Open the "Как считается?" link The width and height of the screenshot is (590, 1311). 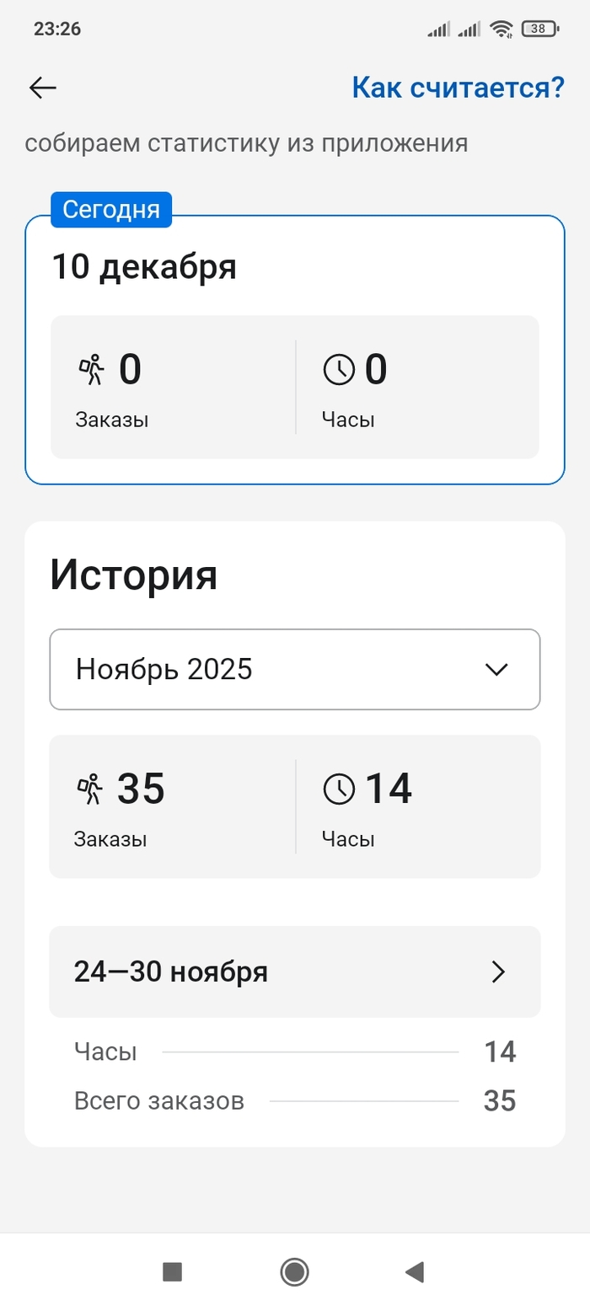pos(458,88)
